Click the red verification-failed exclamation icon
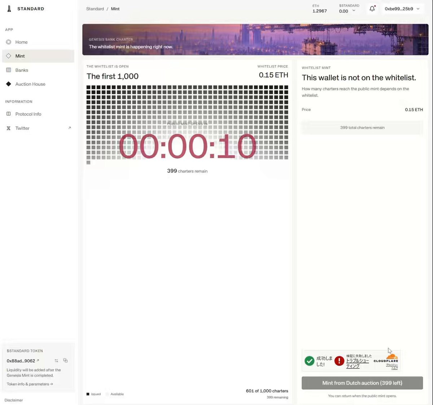433x405 pixels. (x=339, y=361)
